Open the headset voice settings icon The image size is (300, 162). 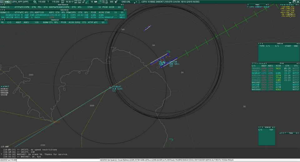coord(35,2)
